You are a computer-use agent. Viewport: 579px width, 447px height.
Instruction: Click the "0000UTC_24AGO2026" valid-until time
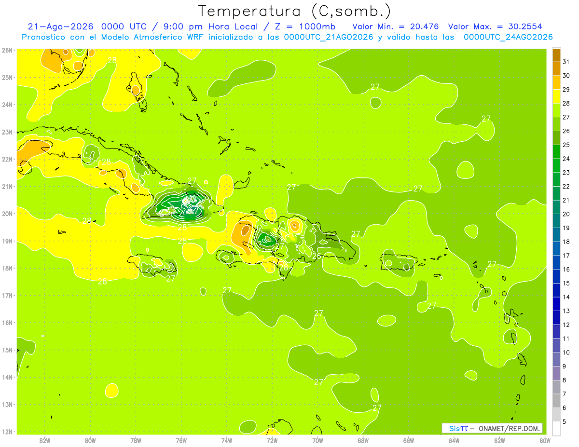click(508, 37)
